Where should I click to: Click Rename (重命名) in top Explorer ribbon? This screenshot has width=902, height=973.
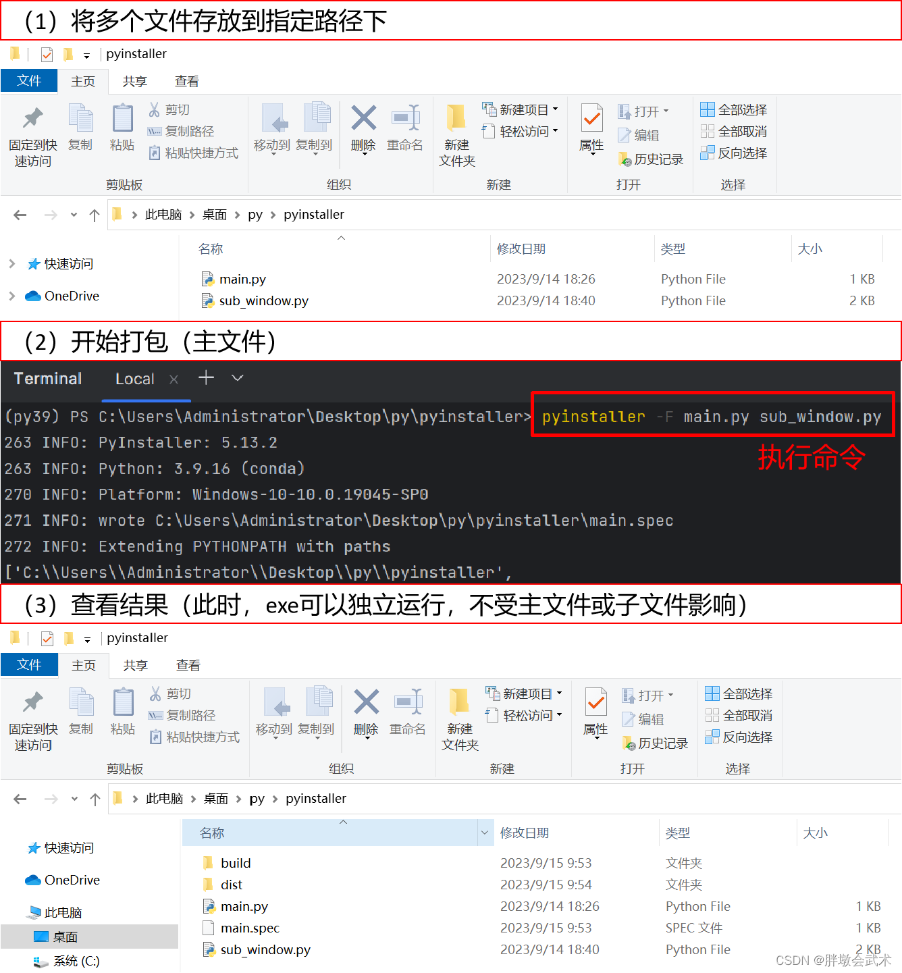coord(405,128)
